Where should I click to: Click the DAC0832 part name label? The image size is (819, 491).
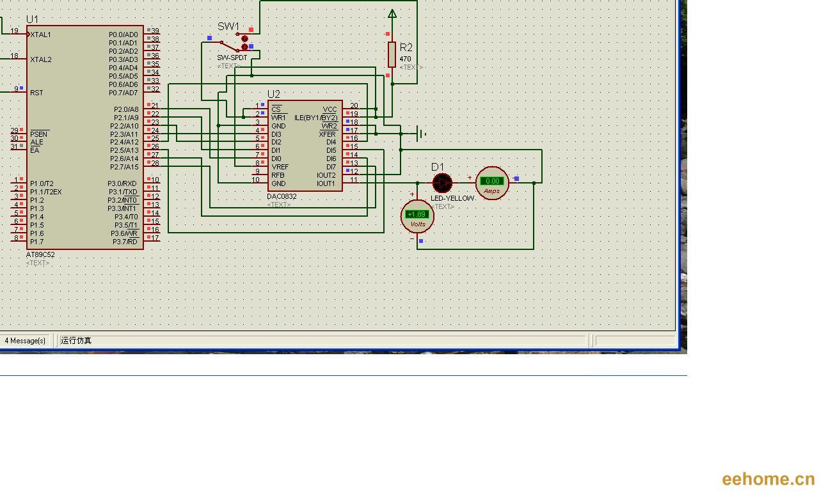(282, 196)
